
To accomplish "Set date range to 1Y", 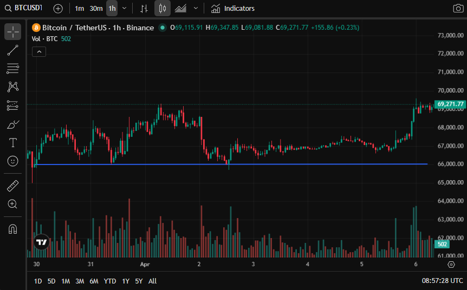I will click(x=126, y=281).
